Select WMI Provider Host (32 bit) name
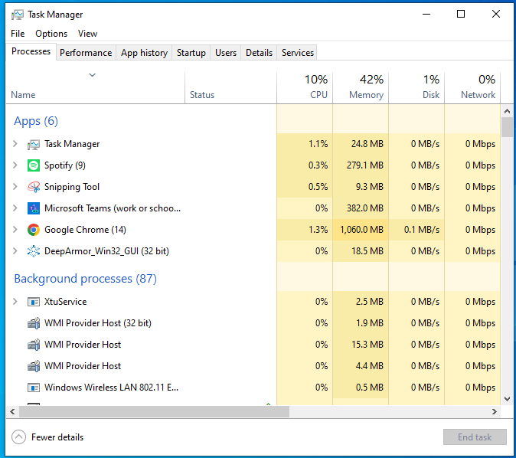Image resolution: width=516 pixels, height=458 pixels. [98, 323]
